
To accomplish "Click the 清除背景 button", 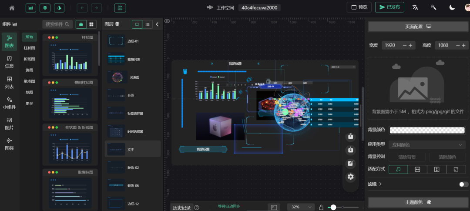I will tap(407, 157).
